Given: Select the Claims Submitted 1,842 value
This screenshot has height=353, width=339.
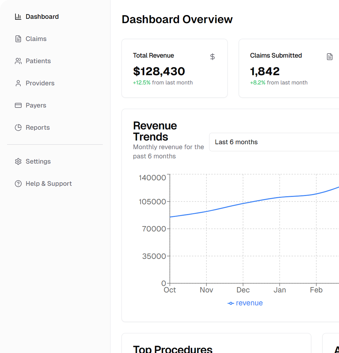Looking at the screenshot, I should click(x=265, y=71).
